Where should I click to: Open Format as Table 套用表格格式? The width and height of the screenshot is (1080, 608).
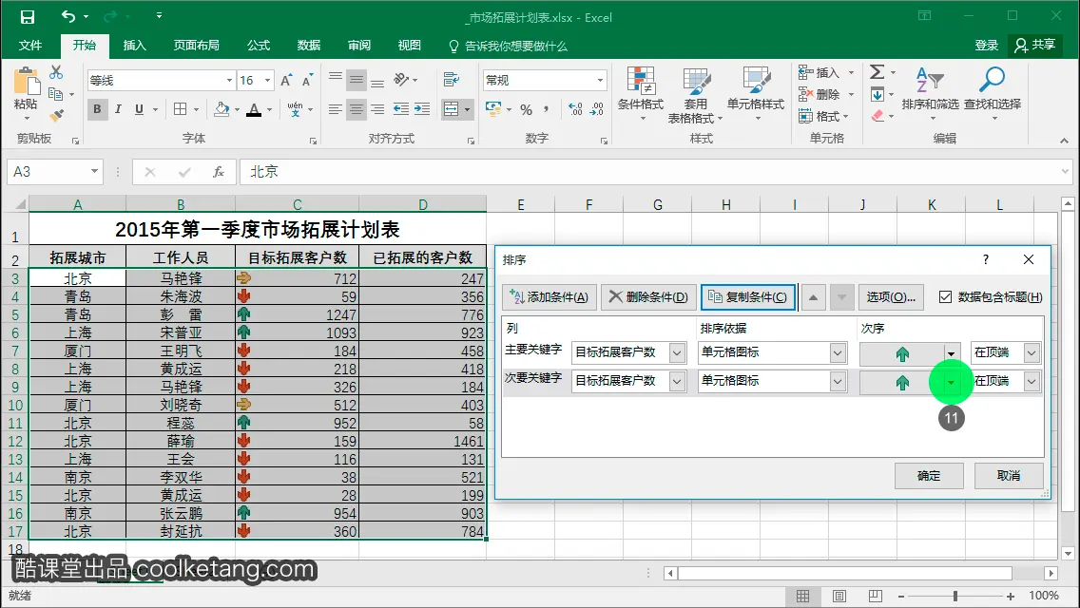click(x=696, y=95)
